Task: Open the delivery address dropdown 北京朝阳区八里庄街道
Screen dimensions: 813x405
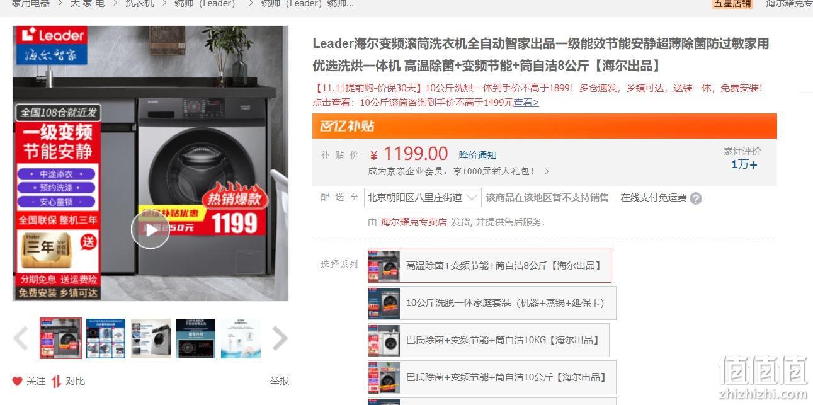Action: pyautogui.click(x=423, y=198)
